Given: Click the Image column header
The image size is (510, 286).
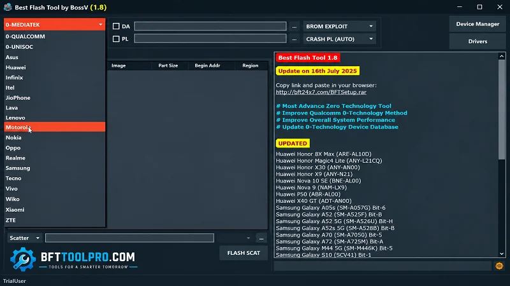Looking at the screenshot, I should pyautogui.click(x=119, y=65).
